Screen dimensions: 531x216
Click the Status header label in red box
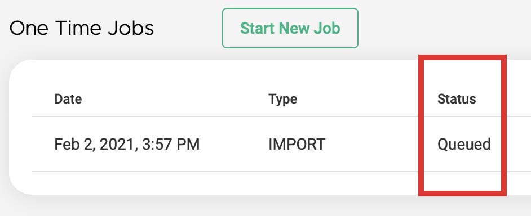(457, 99)
